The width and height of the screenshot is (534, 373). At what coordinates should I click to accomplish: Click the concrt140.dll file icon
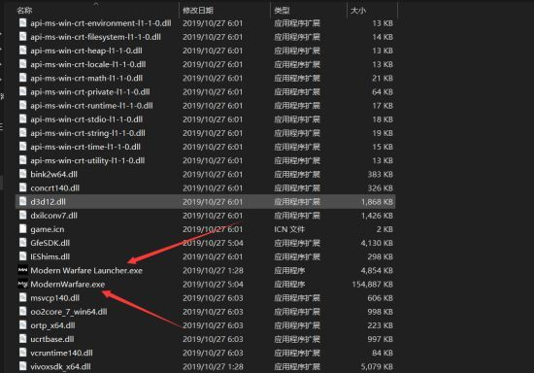23,188
